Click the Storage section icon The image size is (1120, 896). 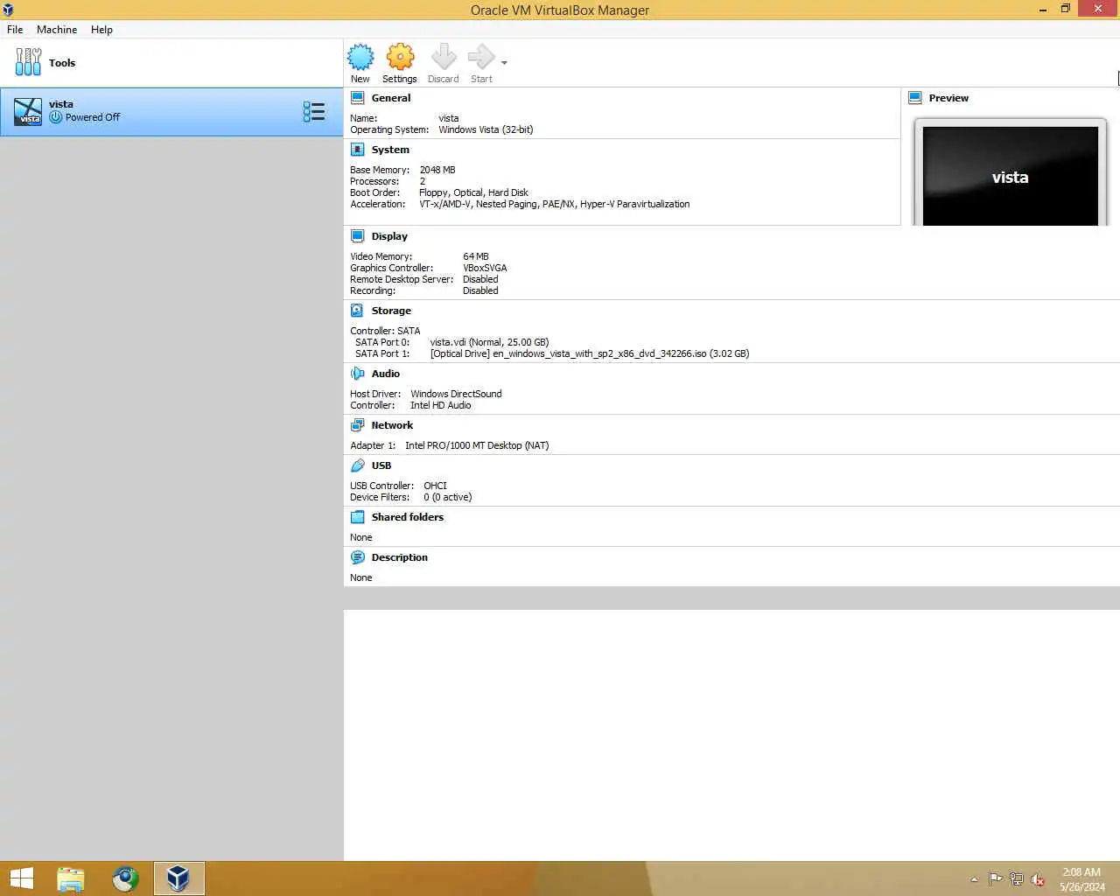tap(357, 311)
